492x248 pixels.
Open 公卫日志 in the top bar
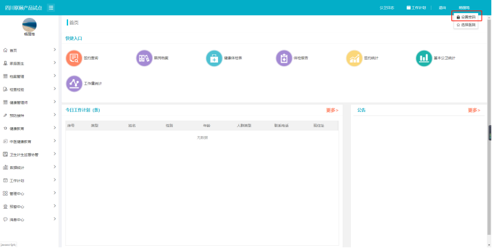[x=387, y=8]
